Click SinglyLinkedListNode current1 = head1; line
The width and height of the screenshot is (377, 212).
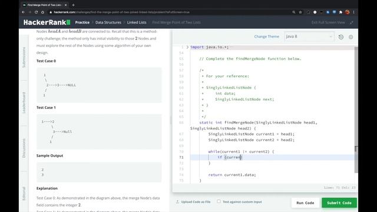pyautogui.click(x=252, y=134)
